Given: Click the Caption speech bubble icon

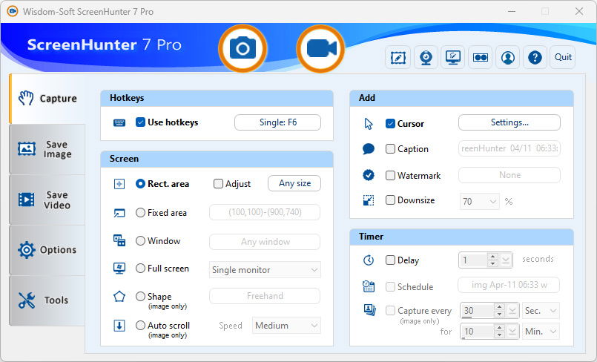Looking at the screenshot, I should click(369, 149).
